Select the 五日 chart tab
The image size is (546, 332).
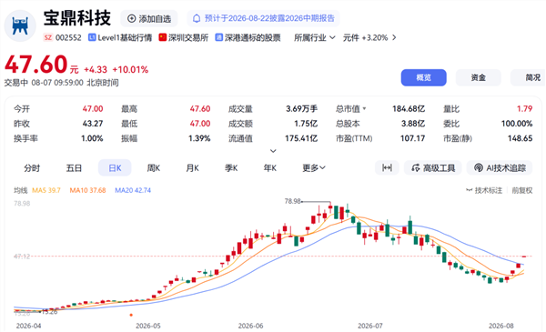pos(74,168)
